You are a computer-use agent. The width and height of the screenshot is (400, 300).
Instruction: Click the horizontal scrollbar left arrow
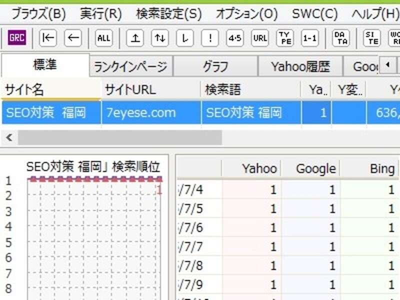tap(9, 138)
